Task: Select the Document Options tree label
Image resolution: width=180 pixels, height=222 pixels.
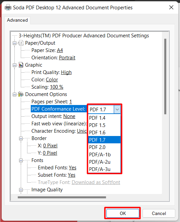Action: pyautogui.click(x=46, y=94)
